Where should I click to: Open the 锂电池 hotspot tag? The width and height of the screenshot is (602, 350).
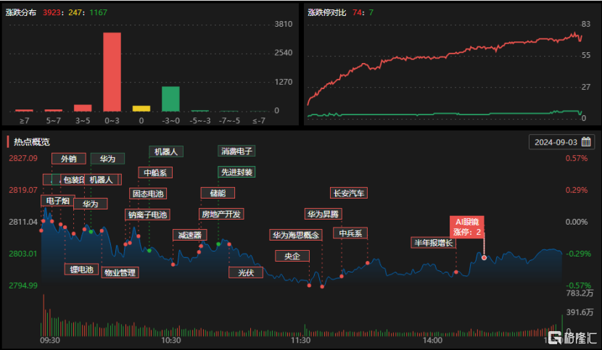pyautogui.click(x=81, y=270)
